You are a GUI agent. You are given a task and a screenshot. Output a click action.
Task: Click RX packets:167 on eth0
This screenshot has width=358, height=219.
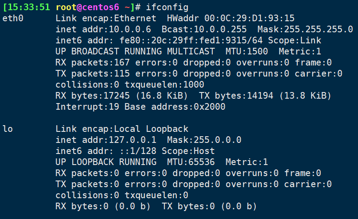pyautogui.click(x=93, y=62)
